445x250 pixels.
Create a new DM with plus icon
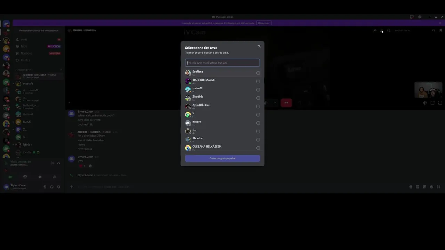61,70
